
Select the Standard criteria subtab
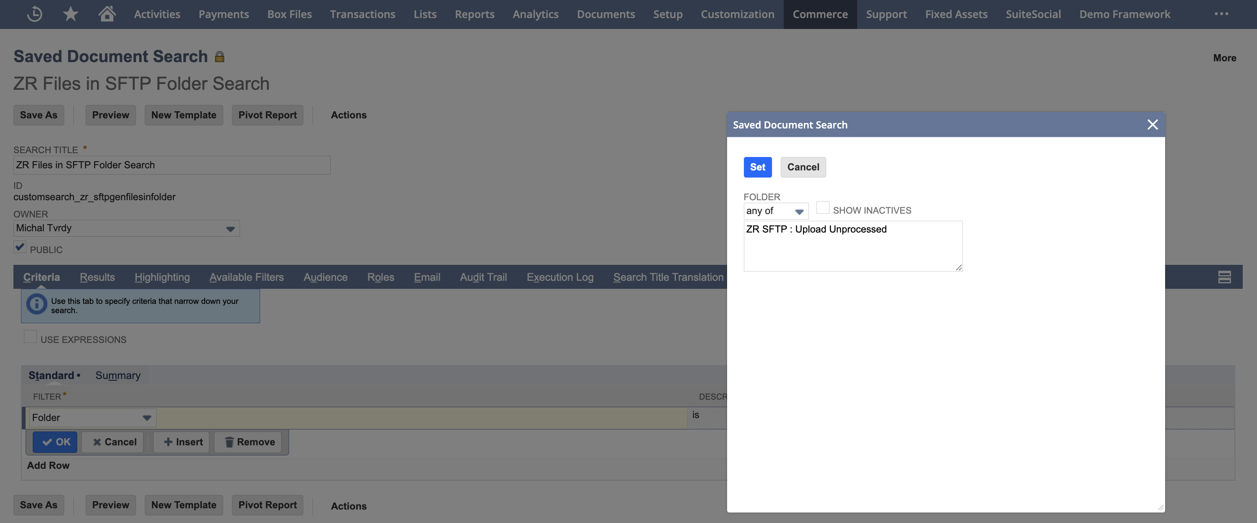click(x=51, y=375)
